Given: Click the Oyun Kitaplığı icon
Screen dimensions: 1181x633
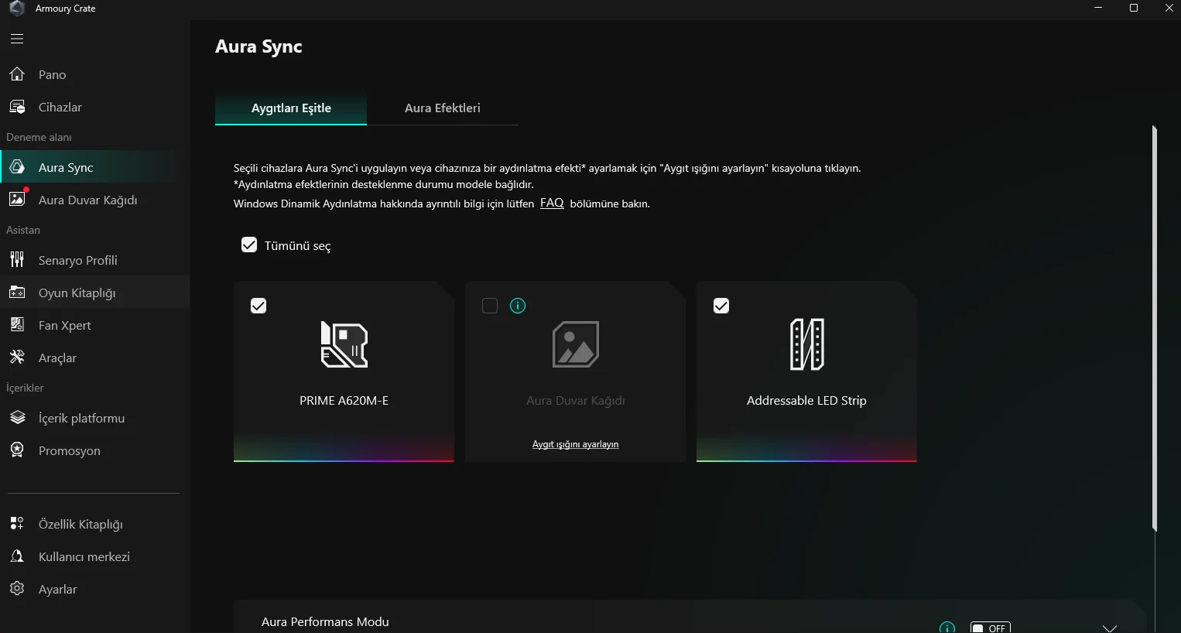Looking at the screenshot, I should click(x=17, y=293).
